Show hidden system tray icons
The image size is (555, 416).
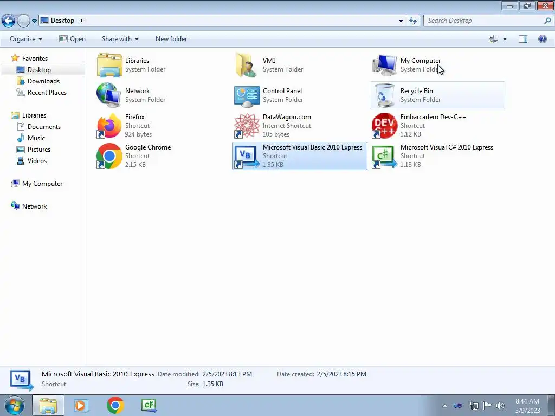pyautogui.click(x=444, y=406)
